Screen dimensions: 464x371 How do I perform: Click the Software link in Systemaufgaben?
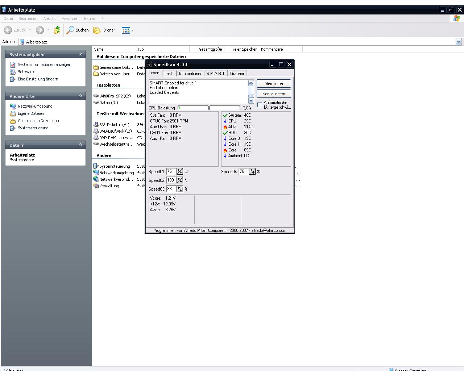coord(26,72)
